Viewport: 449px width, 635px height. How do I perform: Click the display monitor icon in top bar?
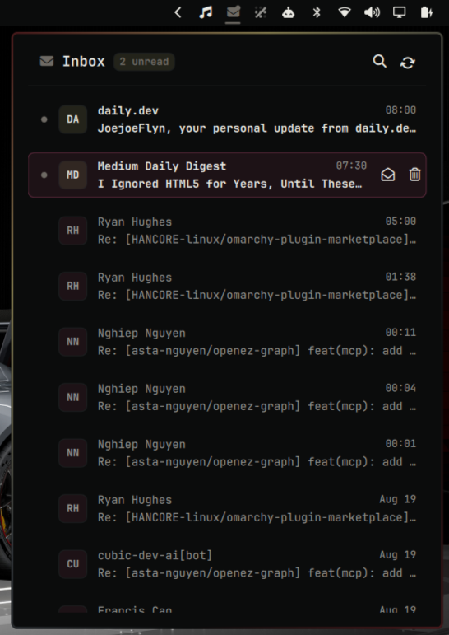tap(399, 12)
